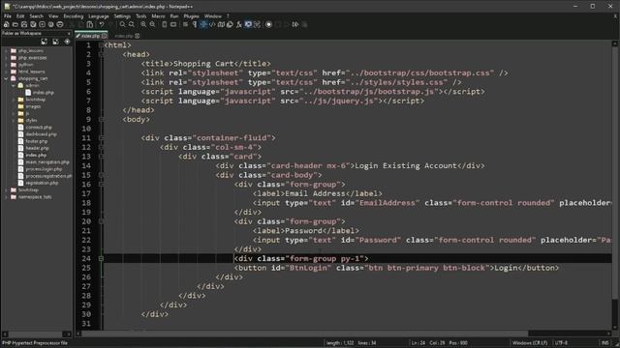Open connect.php from the workspace tree

tap(39, 128)
